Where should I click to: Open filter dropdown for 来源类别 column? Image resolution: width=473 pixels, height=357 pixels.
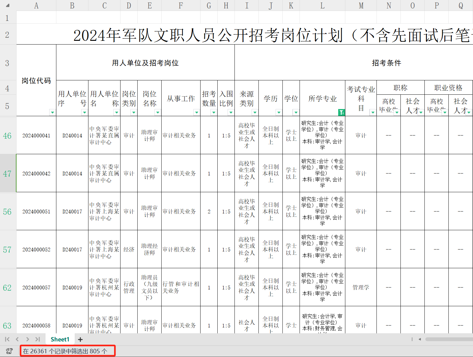coord(254,112)
